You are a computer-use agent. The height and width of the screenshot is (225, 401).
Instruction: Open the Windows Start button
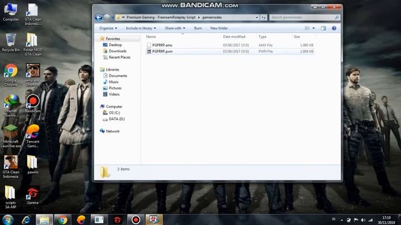pyautogui.click(x=8, y=219)
